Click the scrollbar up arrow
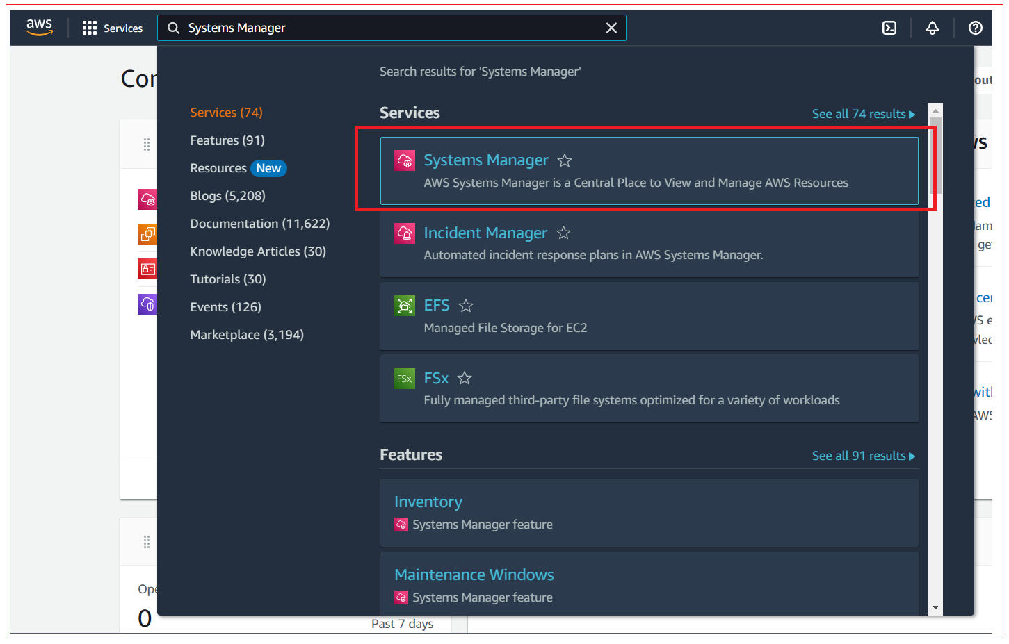1009x644 pixels. (x=935, y=110)
